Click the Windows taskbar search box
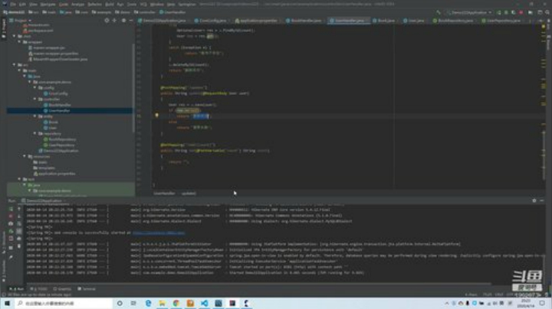Screen dimensions: 552x309 tap(64, 303)
